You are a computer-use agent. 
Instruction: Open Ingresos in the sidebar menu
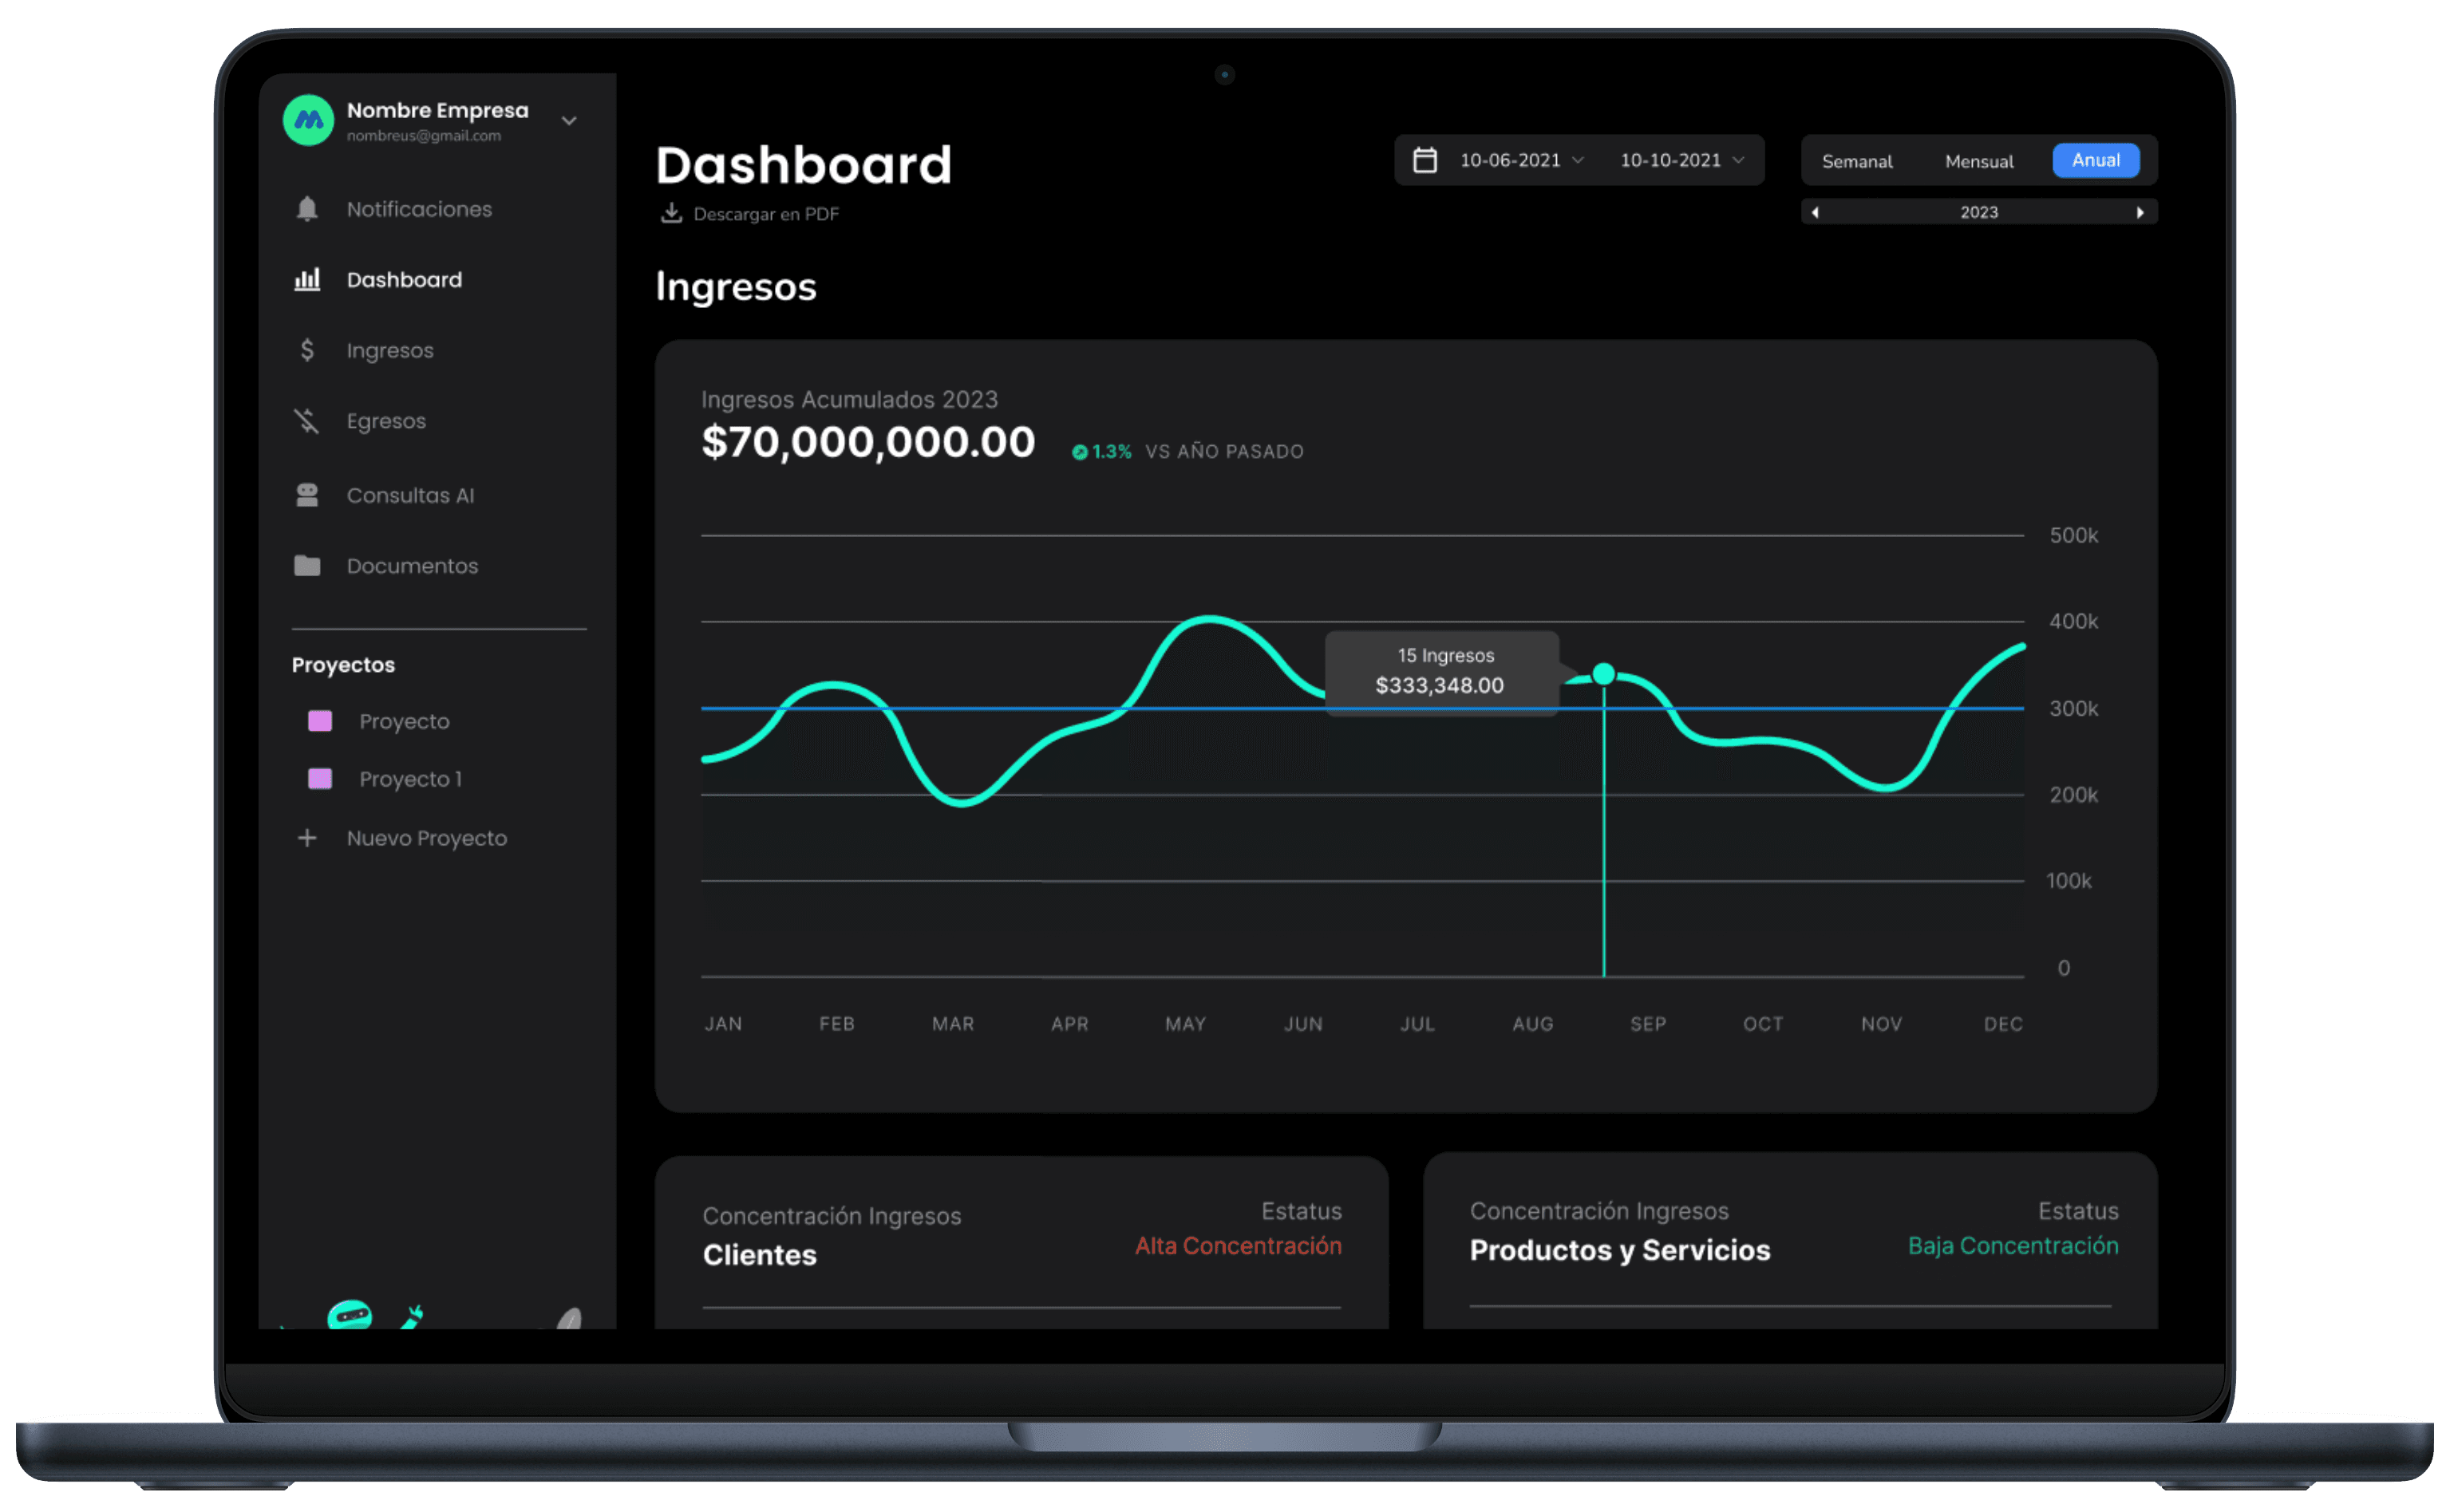click(x=390, y=351)
